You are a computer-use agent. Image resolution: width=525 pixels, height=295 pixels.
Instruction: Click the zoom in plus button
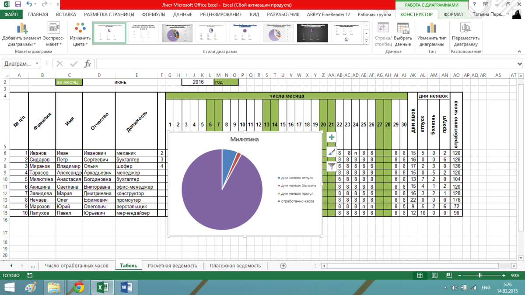504,275
